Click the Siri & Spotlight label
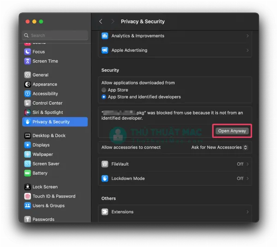Viewport: 277px width, 247px height. (48, 112)
